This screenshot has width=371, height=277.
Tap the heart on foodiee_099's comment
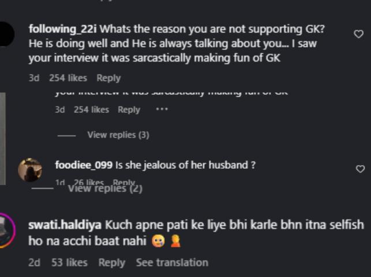(360, 169)
